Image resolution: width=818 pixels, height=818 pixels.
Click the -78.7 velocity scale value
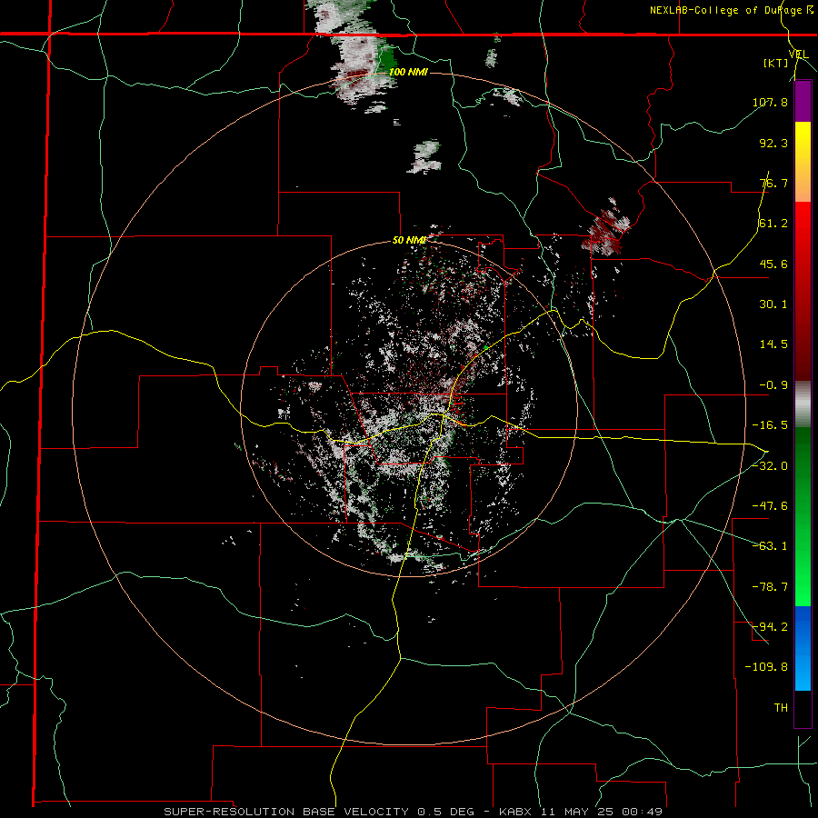770,587
